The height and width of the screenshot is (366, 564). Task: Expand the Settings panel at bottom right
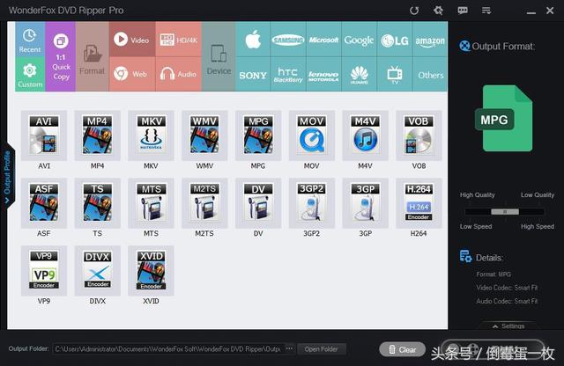[x=508, y=326]
